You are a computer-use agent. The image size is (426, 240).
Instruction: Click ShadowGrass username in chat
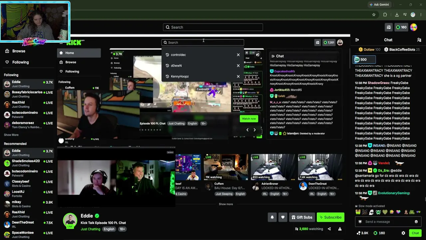pos(378,83)
